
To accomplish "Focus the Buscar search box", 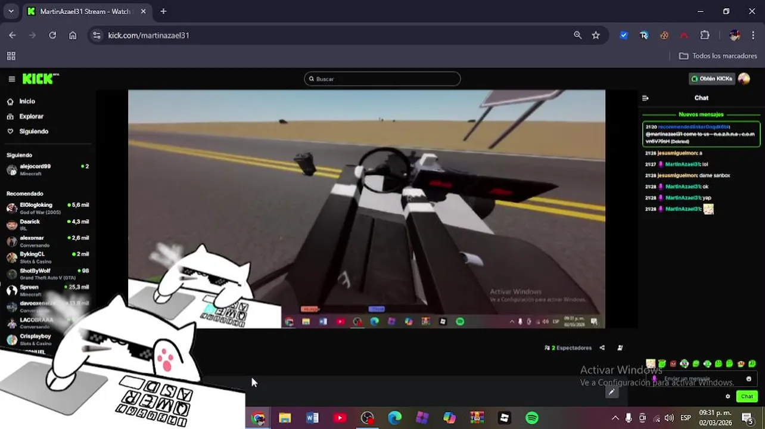I will tap(382, 79).
